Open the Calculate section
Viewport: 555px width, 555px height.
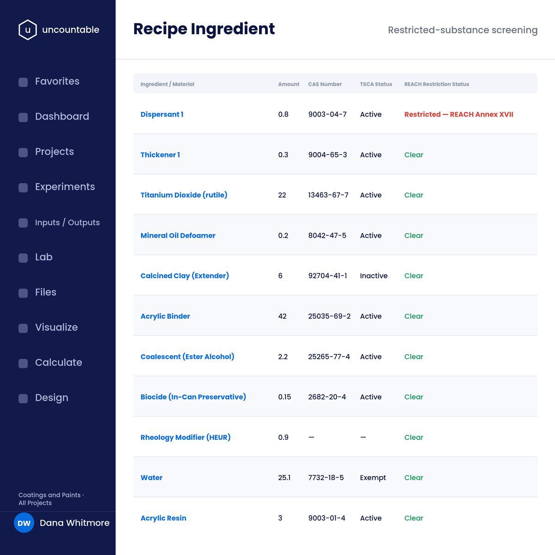pos(59,363)
